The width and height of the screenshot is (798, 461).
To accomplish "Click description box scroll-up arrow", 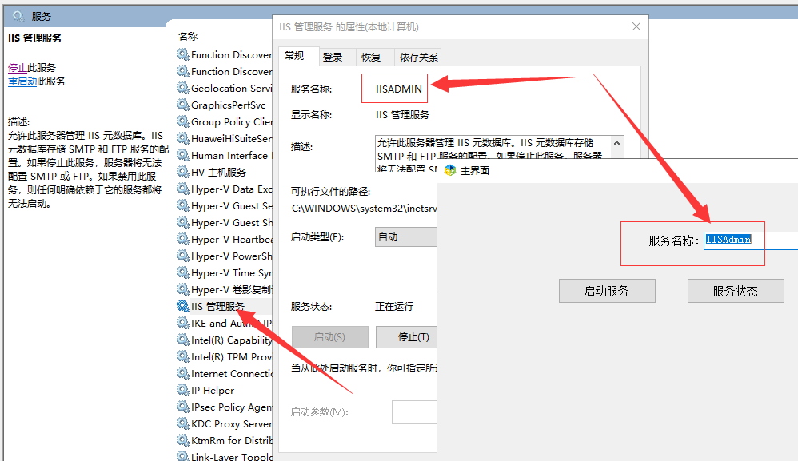I will (616, 143).
